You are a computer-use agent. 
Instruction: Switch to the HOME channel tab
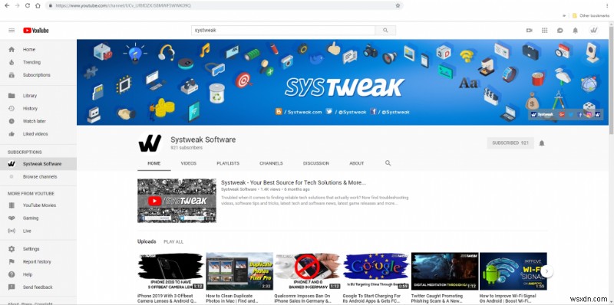click(x=154, y=163)
